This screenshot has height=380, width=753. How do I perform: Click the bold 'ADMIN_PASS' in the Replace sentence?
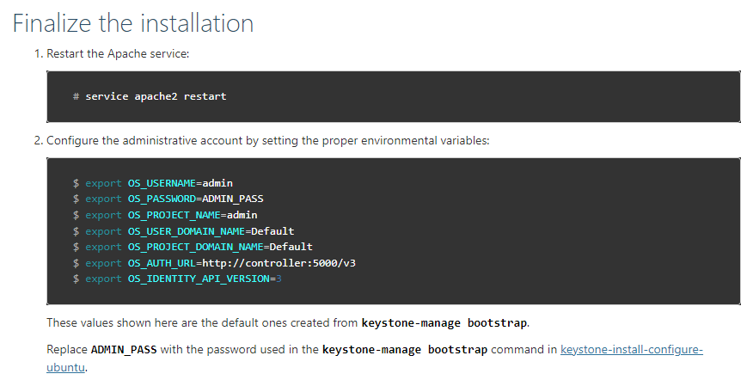124,350
